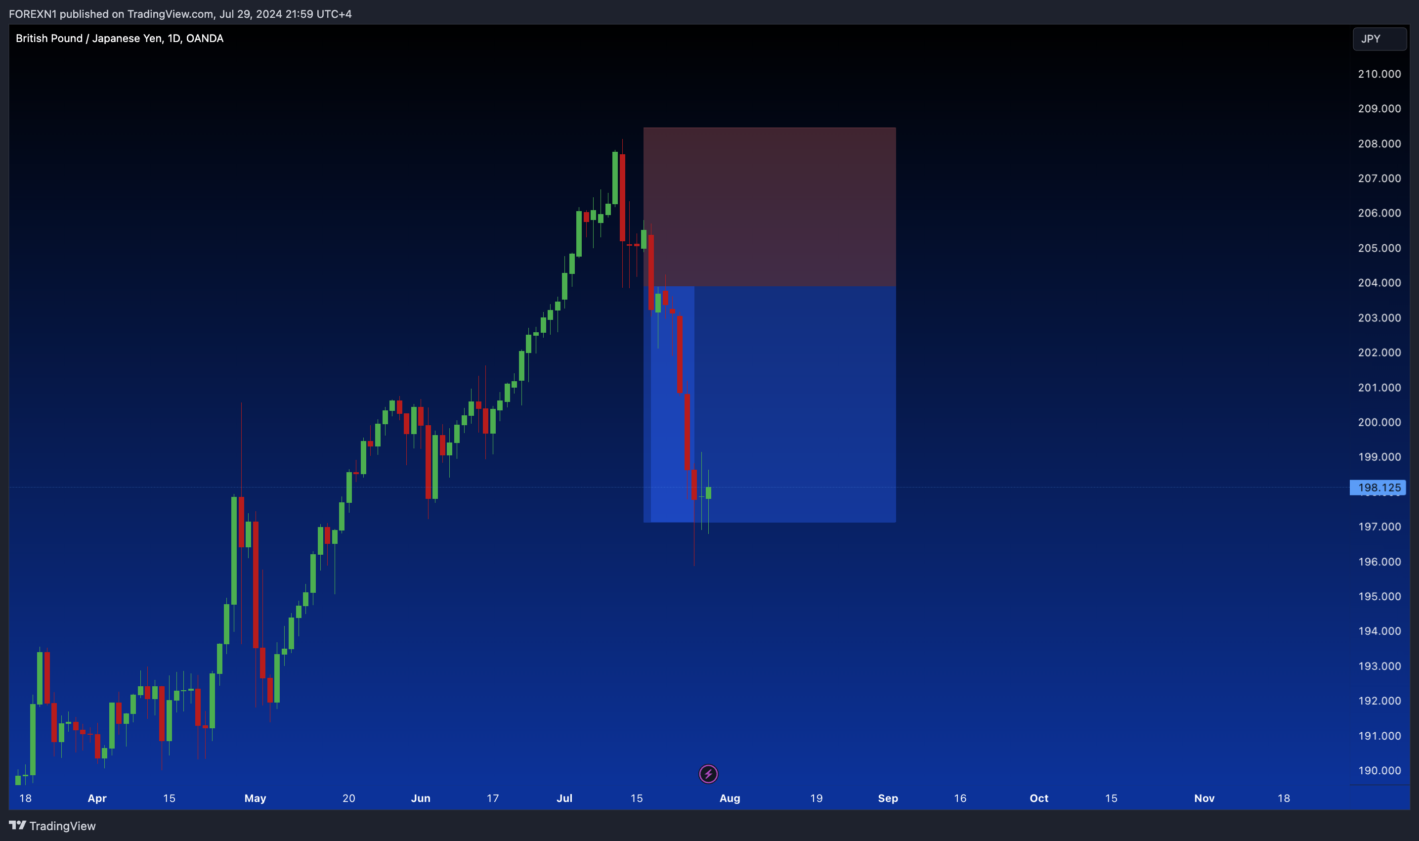Click the Oct label on time axis
The image size is (1419, 841).
(1039, 798)
